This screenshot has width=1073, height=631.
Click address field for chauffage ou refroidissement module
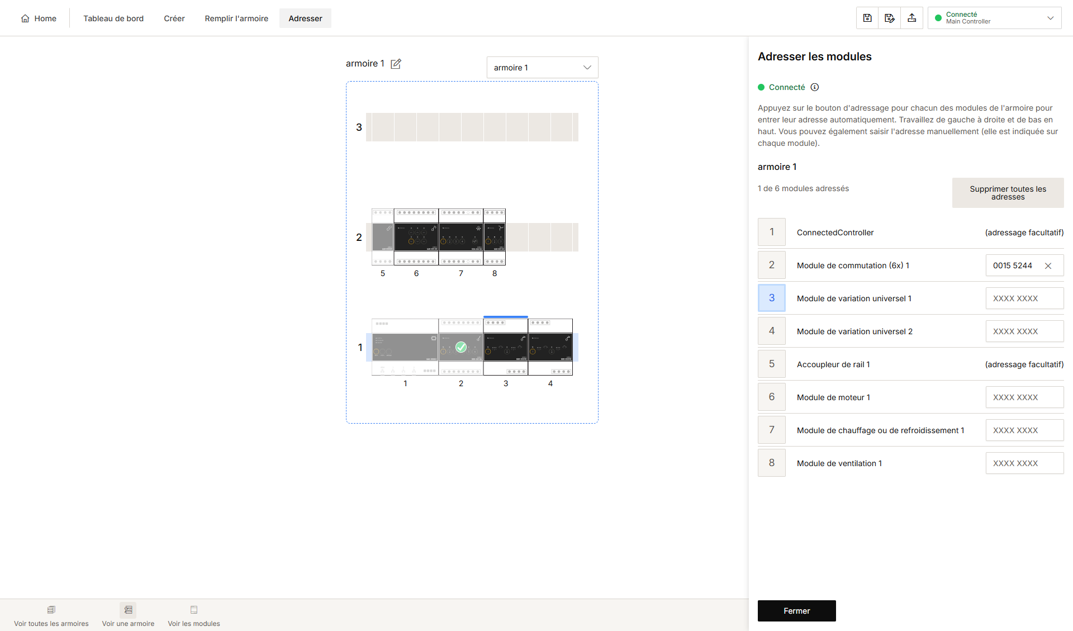click(x=1025, y=430)
